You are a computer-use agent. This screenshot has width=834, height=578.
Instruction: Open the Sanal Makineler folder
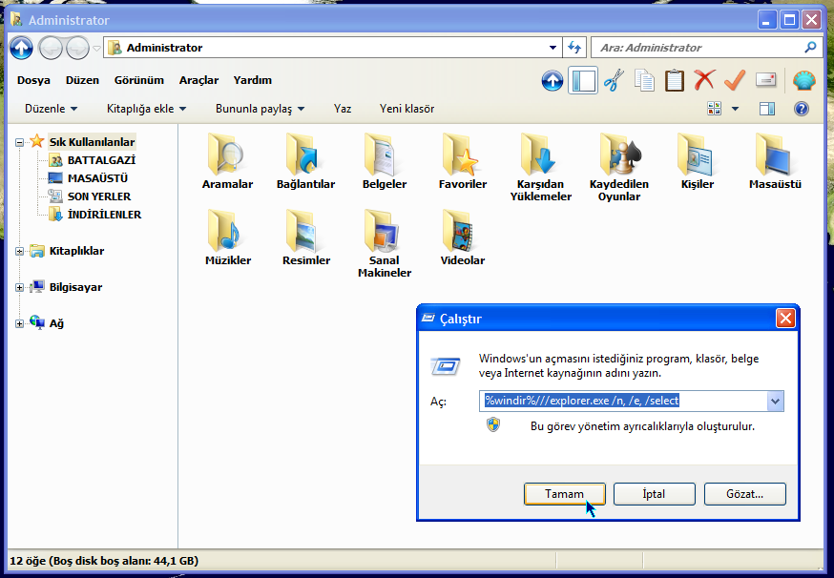(x=384, y=243)
